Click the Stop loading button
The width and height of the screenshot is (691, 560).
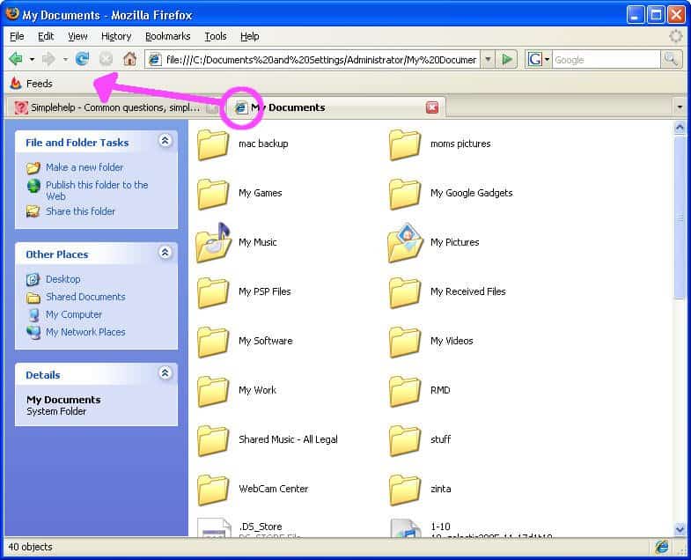[x=106, y=59]
